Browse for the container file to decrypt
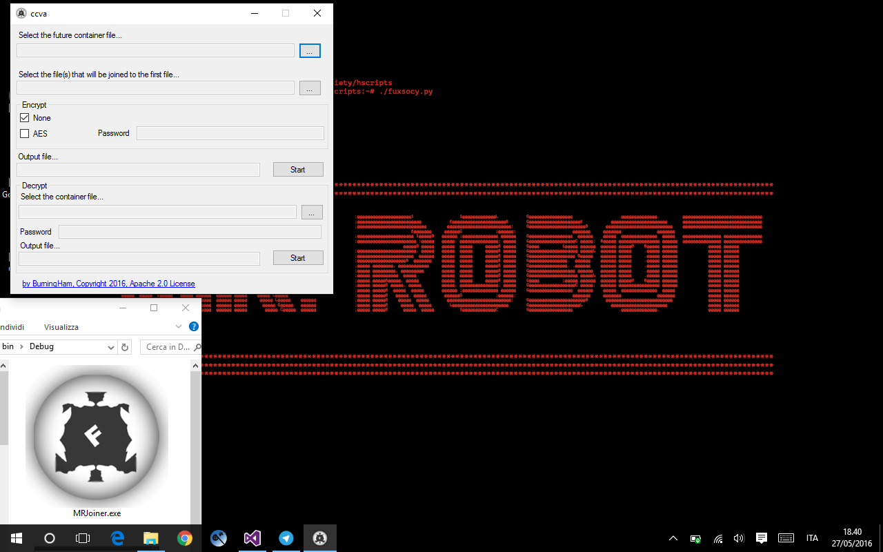The image size is (883, 552). (x=312, y=213)
